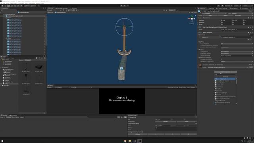Screen dimensions: 254x143
Task: Click the scene orientation gizmo
Action: click(x=192, y=19)
